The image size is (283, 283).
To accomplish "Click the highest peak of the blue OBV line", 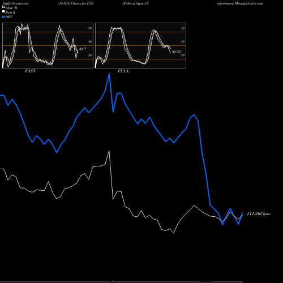I will click(109, 74).
